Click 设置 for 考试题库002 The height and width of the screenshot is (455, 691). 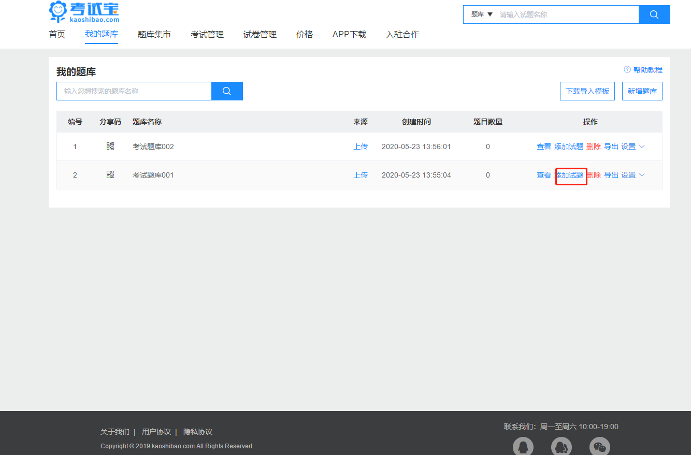coord(628,146)
